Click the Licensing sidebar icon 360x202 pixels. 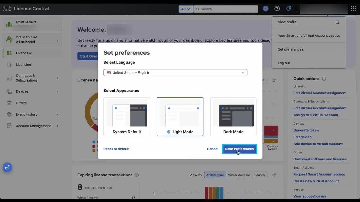tap(9, 65)
